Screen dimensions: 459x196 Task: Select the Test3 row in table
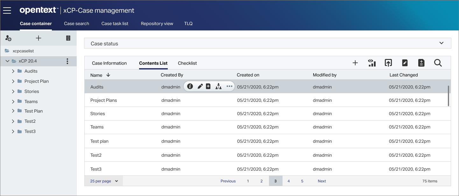[x=268, y=169]
